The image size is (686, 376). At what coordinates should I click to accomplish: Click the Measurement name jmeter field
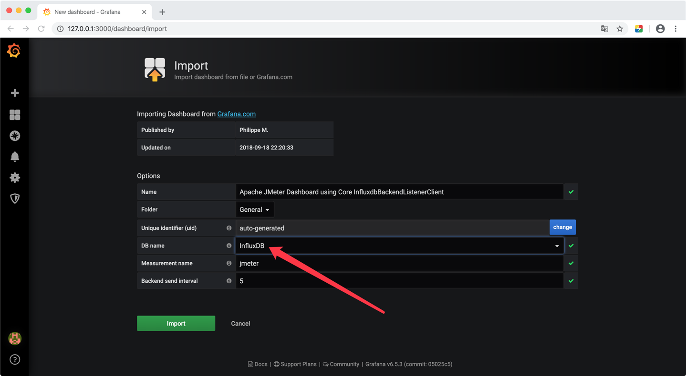coord(399,263)
